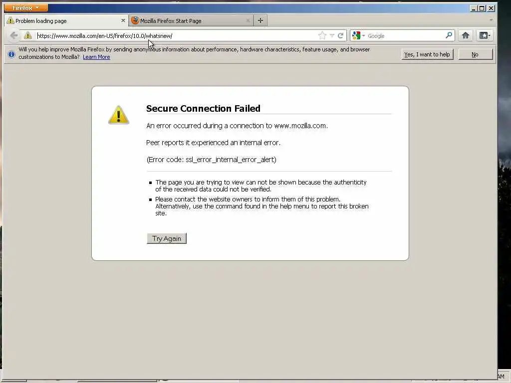The height and width of the screenshot is (383, 511).
Task: Switch to the Mozilla Firefox Start Page tab
Action: (x=191, y=21)
